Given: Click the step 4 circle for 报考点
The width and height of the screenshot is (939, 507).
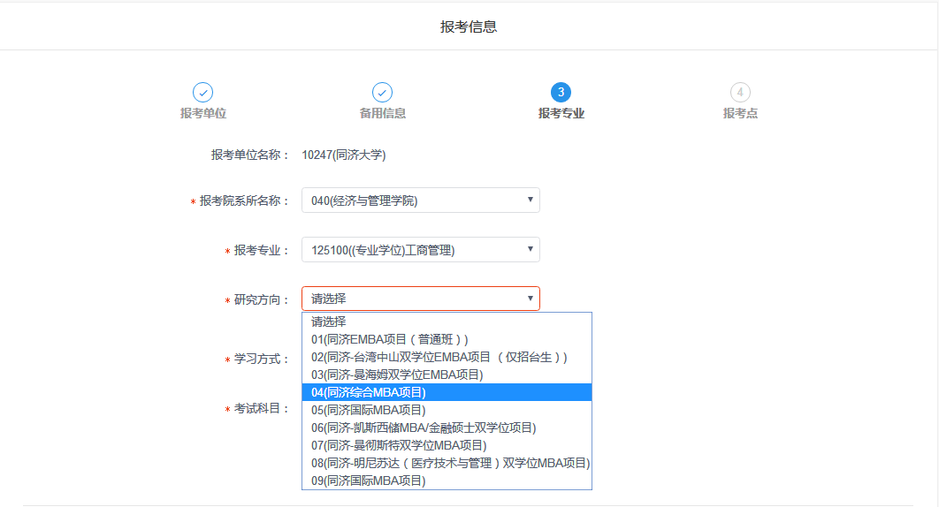Looking at the screenshot, I should (740, 92).
